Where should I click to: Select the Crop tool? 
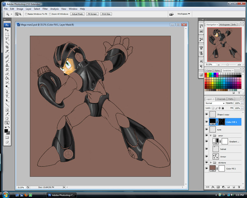[7, 47]
